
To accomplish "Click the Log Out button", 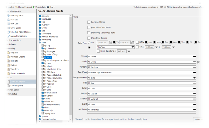I will (x=10, y=7).
